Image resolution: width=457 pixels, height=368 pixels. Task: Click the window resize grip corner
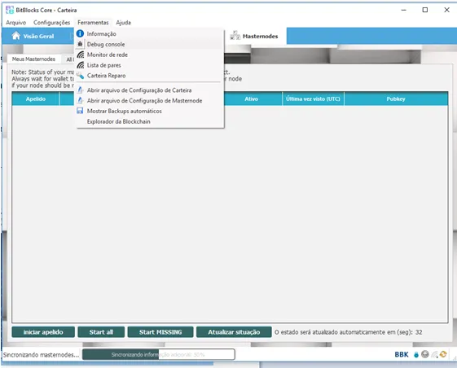455,359
